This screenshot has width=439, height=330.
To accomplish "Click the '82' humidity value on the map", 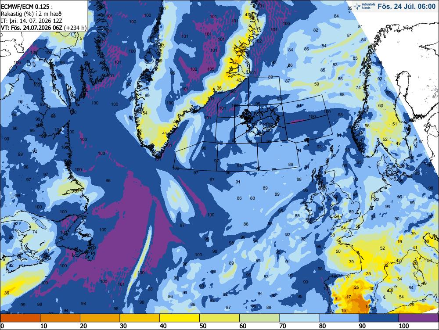I will click(x=316, y=30).
